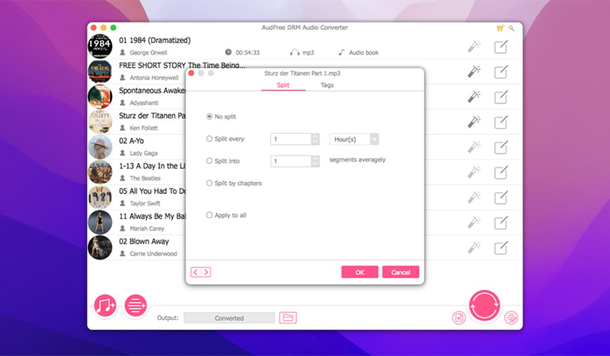Switch to the Split tab

283,85
